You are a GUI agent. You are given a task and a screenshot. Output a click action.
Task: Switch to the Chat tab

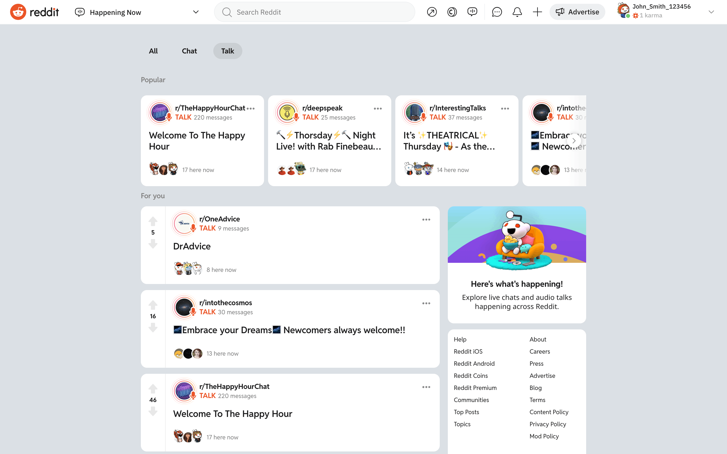[189, 51]
